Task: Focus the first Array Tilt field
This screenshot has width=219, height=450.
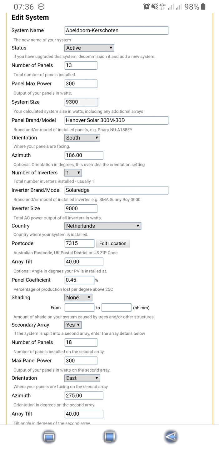Action: [84, 262]
